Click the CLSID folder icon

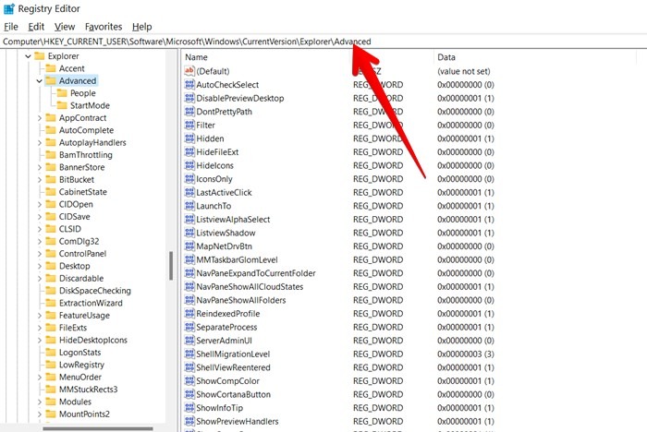pyautogui.click(x=51, y=229)
